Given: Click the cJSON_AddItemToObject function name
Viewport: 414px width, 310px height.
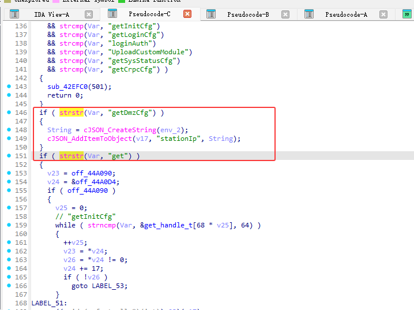Looking at the screenshot, I should coord(91,139).
